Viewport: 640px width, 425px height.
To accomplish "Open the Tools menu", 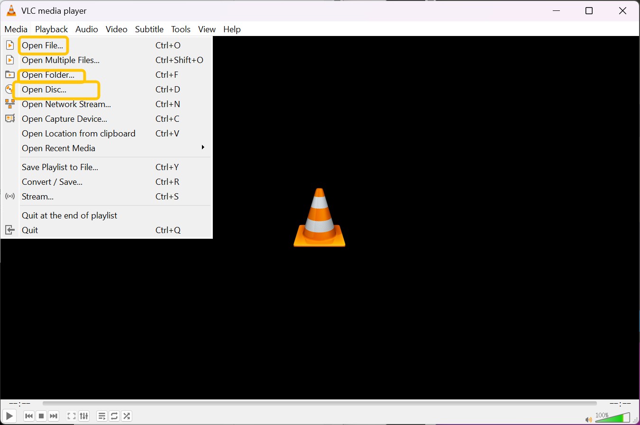I will [181, 29].
